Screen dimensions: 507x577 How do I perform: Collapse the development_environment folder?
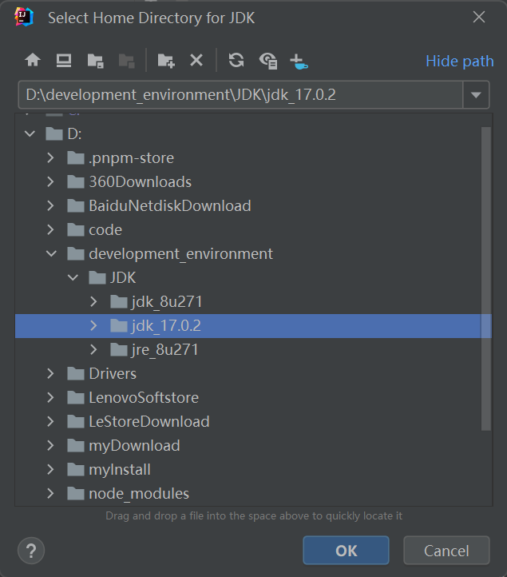pyautogui.click(x=52, y=254)
